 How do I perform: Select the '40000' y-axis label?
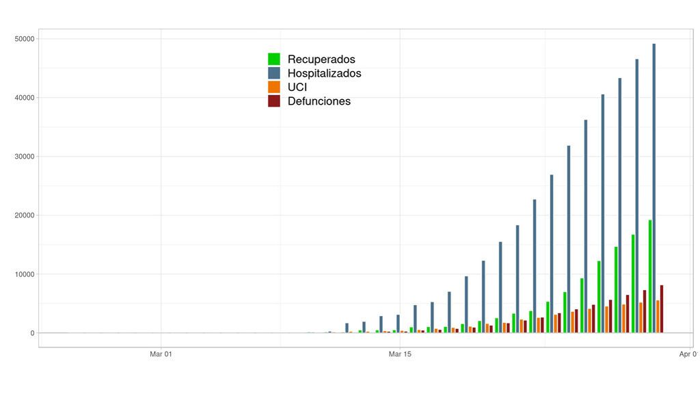tap(25, 98)
